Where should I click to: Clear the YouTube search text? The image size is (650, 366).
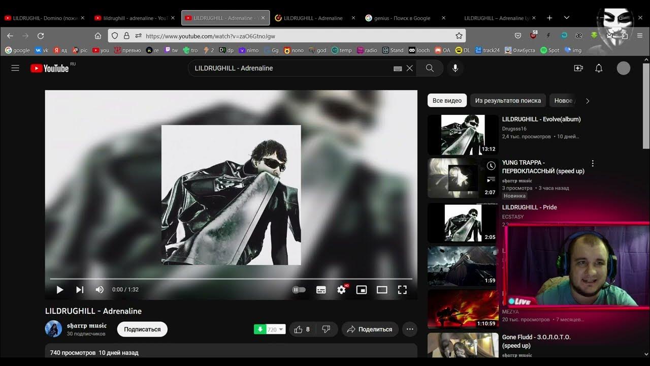pyautogui.click(x=409, y=68)
